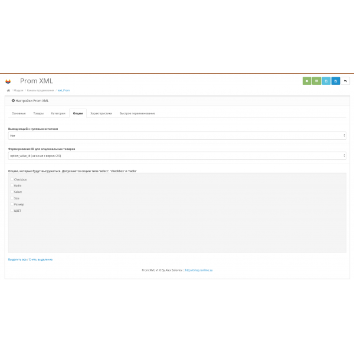Image resolution: width=354 pixels, height=354 pixels.
Task: Open the Модули breadcrumb link
Action: point(18,90)
